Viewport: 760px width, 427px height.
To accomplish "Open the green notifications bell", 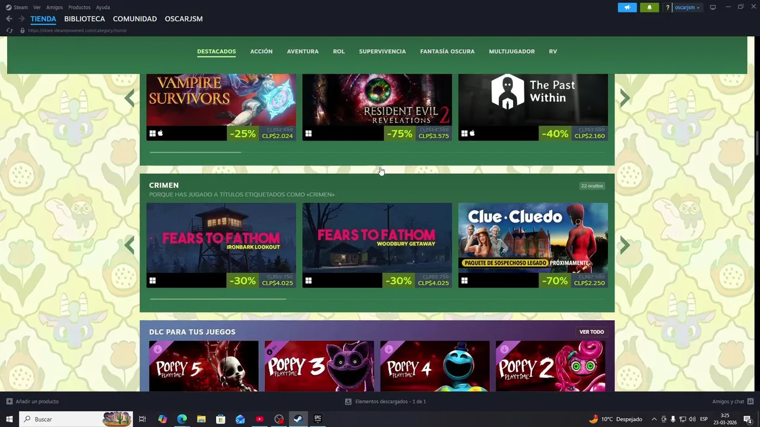I will pos(649,7).
